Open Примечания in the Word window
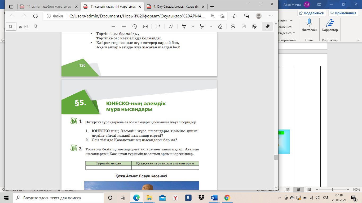362x203 pixels. tap(343, 13)
